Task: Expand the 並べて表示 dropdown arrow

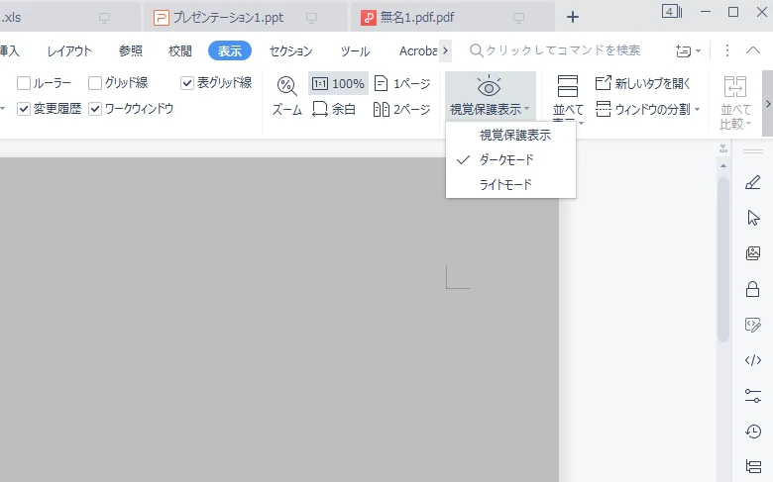Action: (581, 123)
